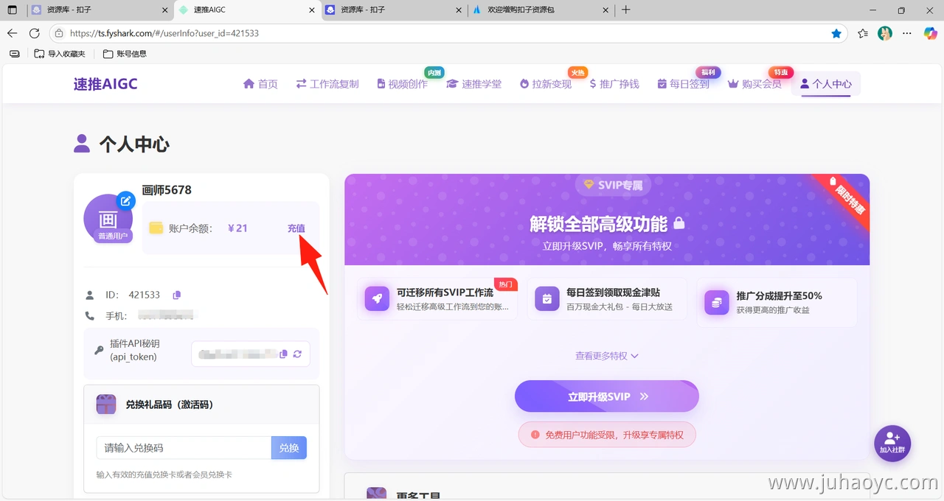Close the 欢迎增购扣子资源包 tab
This screenshot has width=944, height=501.
(x=606, y=10)
